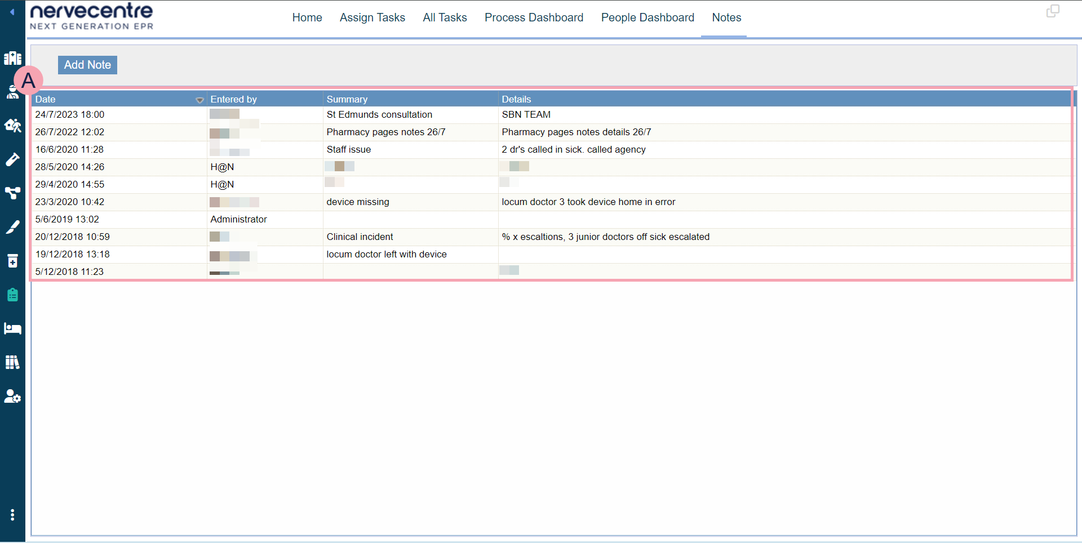Open the home visit sidebar icon
Viewport: 1082px width, 543px height.
(x=12, y=126)
